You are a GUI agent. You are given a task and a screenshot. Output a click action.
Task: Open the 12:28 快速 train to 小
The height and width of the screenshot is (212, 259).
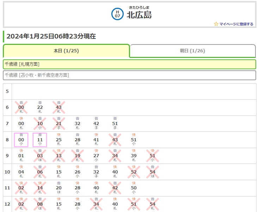pos(78,204)
